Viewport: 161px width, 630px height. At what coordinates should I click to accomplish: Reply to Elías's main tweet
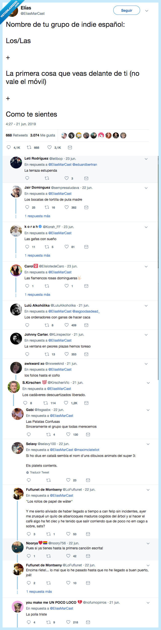(x=9, y=147)
